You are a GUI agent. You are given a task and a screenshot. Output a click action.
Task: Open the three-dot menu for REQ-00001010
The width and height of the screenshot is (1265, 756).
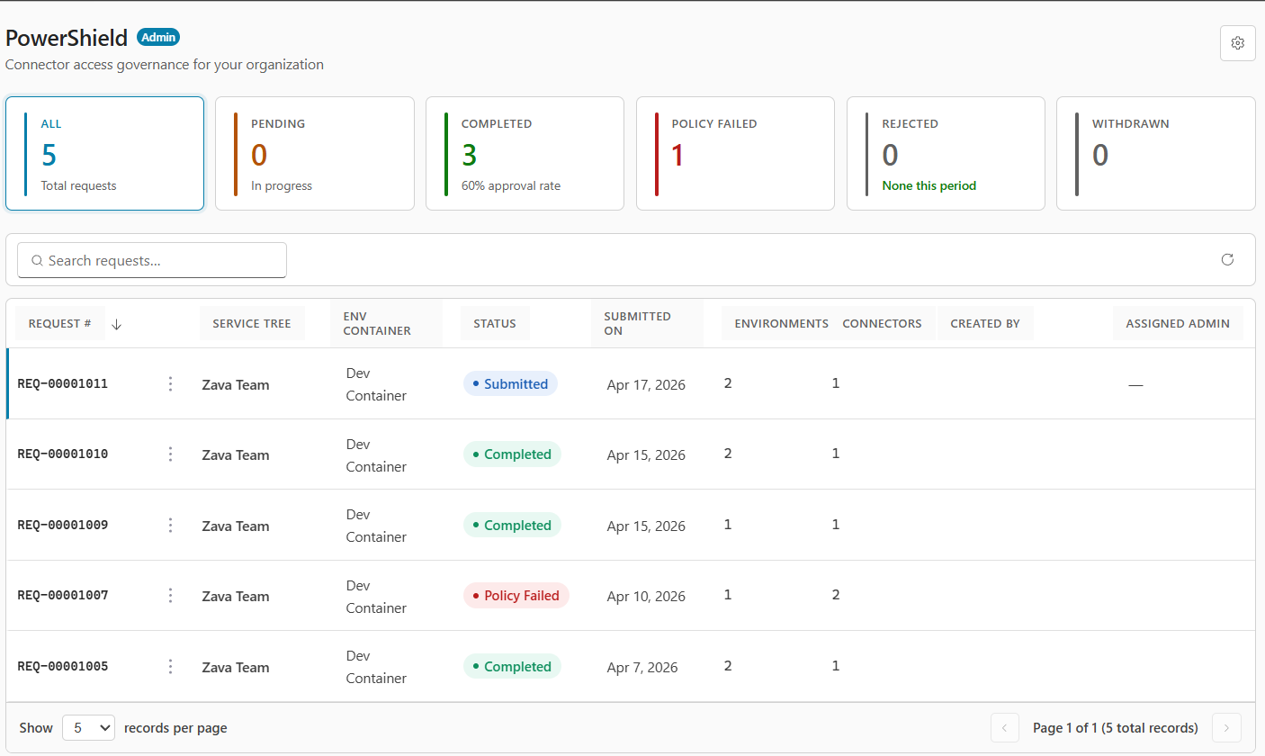tap(171, 454)
